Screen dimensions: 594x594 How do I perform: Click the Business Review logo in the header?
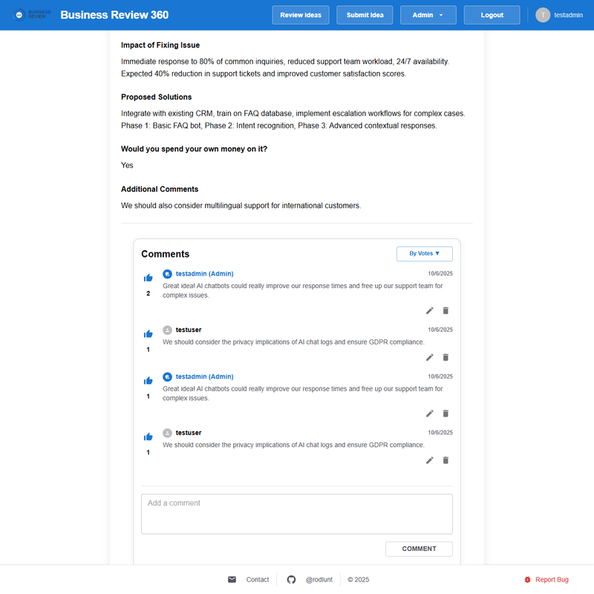[31, 13]
